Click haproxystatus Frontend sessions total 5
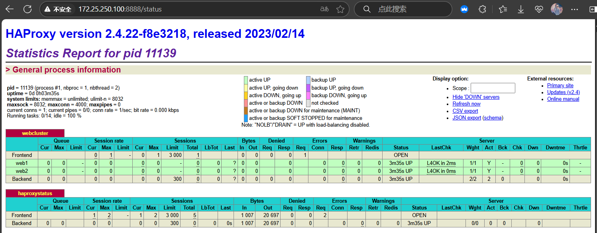Screen dimensions: 597x233 pyautogui.click(x=194, y=215)
